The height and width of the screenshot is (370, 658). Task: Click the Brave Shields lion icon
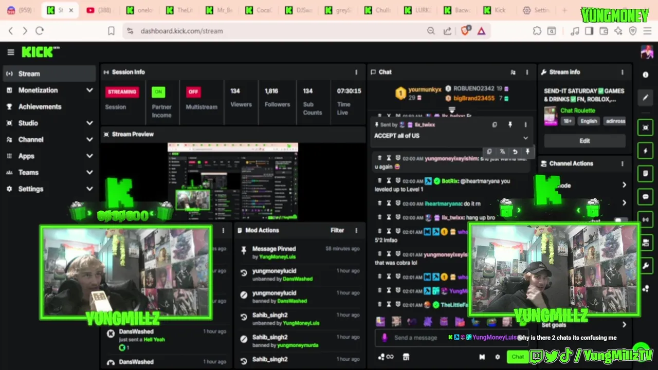(x=465, y=31)
